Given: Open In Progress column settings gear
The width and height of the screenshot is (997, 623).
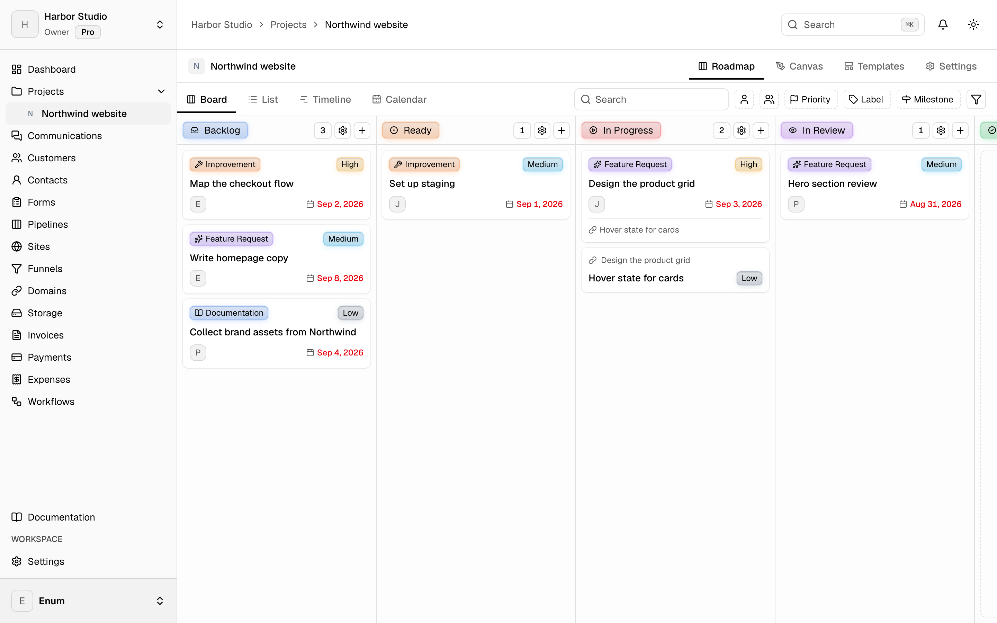Looking at the screenshot, I should 741,130.
